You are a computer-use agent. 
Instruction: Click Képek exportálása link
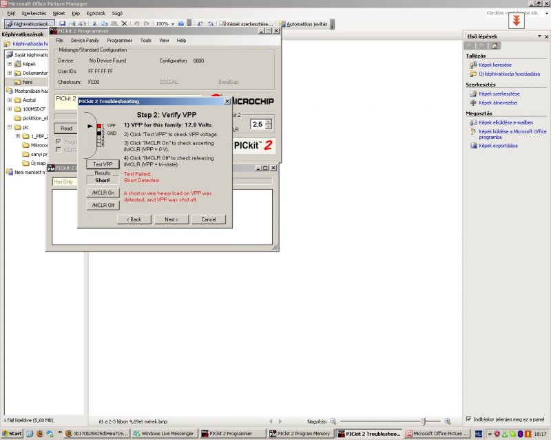coord(498,146)
